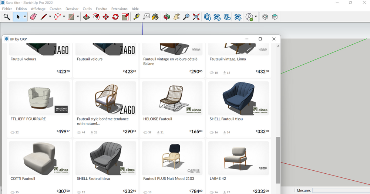Expand the user account dropdown arrow

[256, 17]
